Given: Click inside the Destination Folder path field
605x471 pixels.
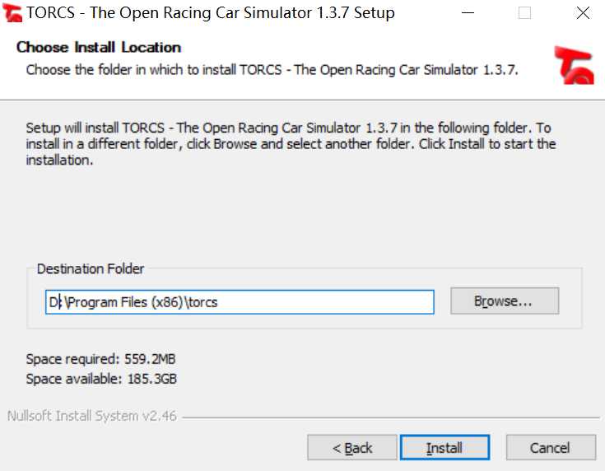Looking at the screenshot, I should coord(240,302).
